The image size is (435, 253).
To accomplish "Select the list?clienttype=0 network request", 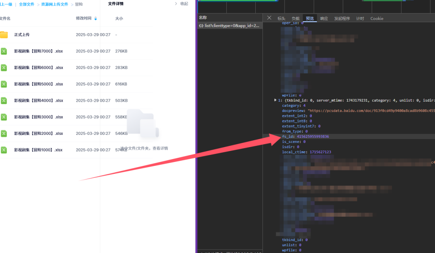I will (x=229, y=26).
